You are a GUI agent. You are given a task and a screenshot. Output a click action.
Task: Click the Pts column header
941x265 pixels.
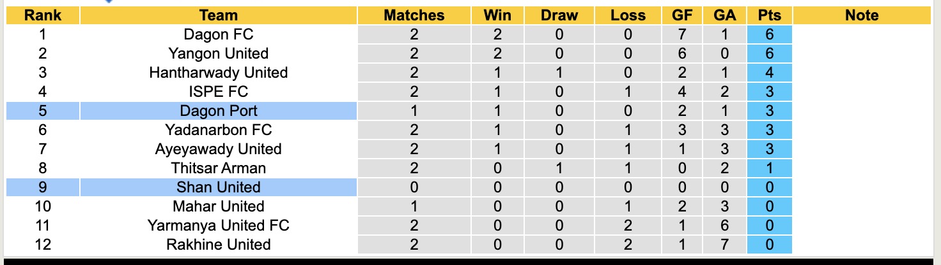[769, 15]
